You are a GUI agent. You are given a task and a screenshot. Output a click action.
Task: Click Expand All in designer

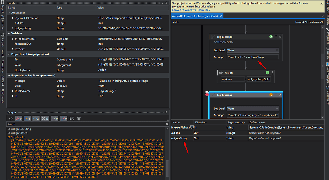point(301,22)
